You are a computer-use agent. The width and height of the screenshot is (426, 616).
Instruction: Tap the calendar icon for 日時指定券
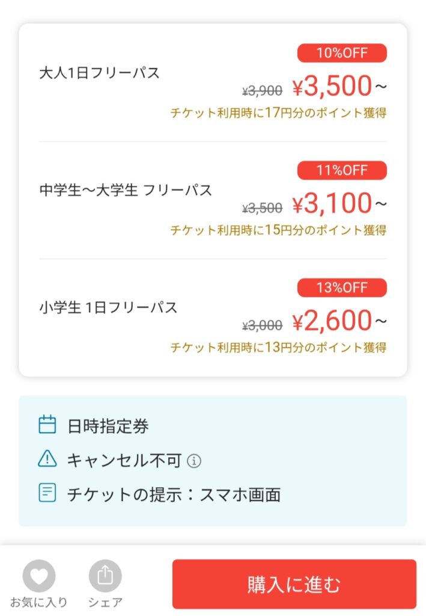pos(47,425)
